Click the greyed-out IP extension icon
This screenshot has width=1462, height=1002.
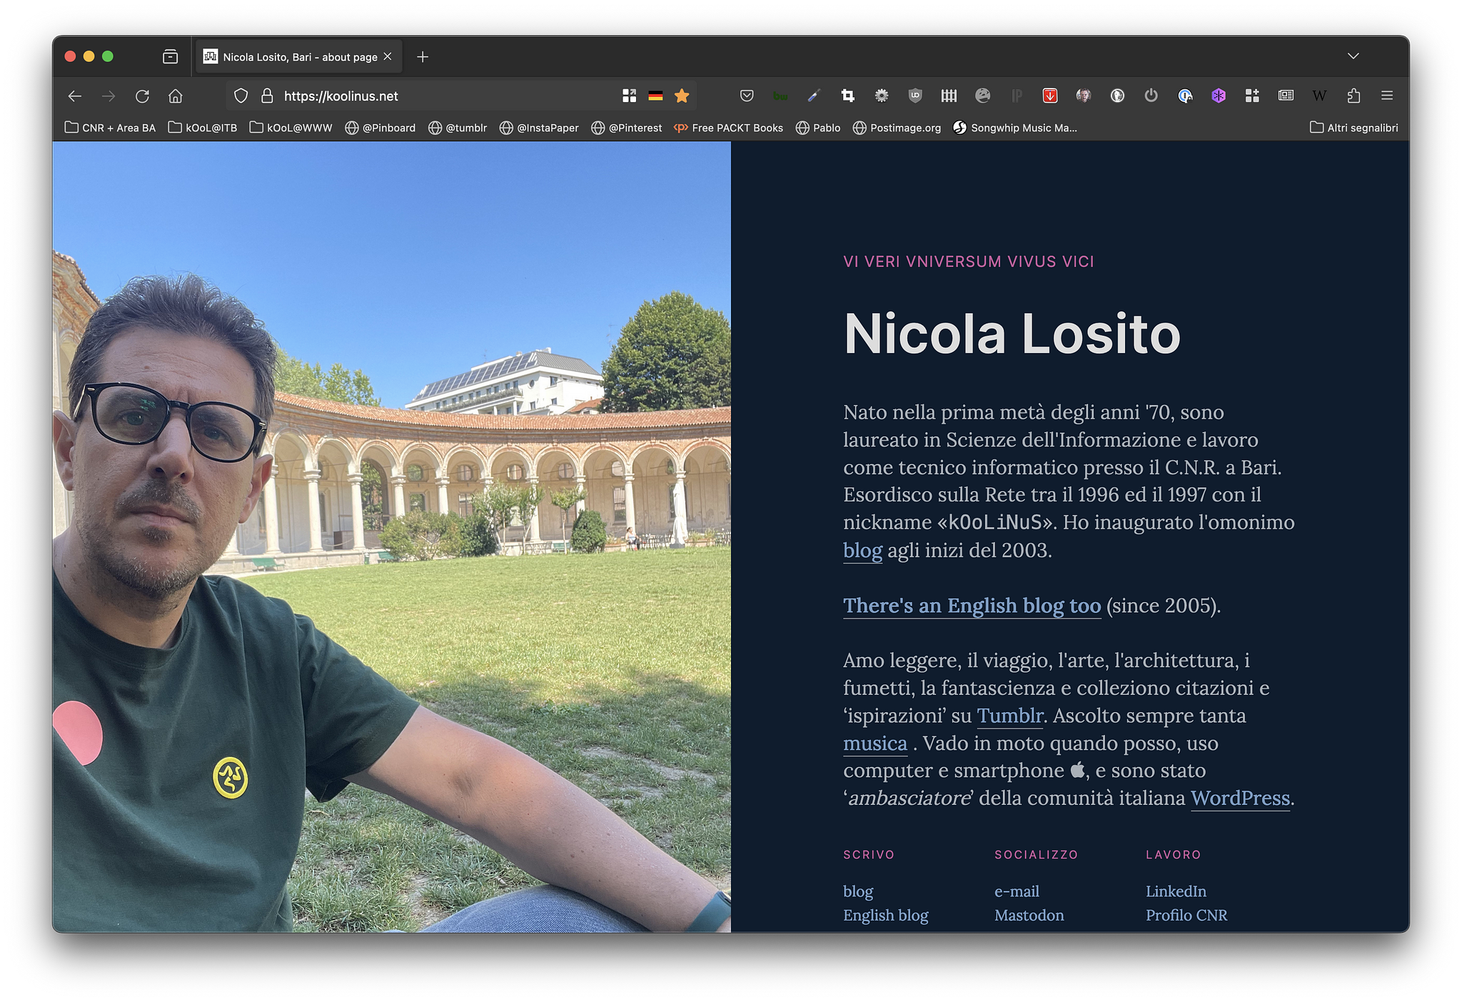point(1017,96)
